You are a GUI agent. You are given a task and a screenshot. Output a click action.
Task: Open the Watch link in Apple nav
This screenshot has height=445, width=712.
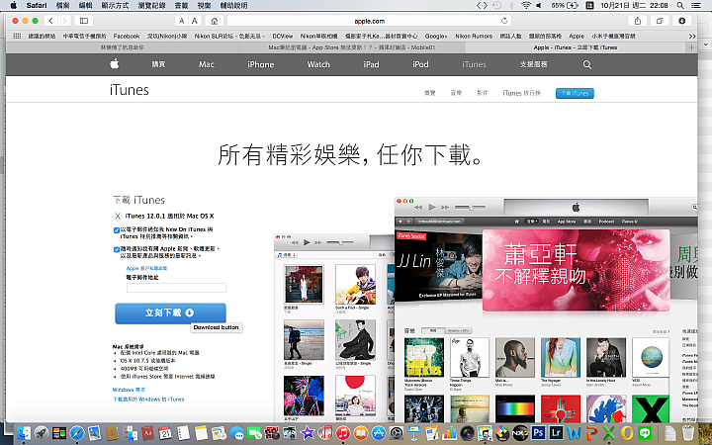[318, 64]
